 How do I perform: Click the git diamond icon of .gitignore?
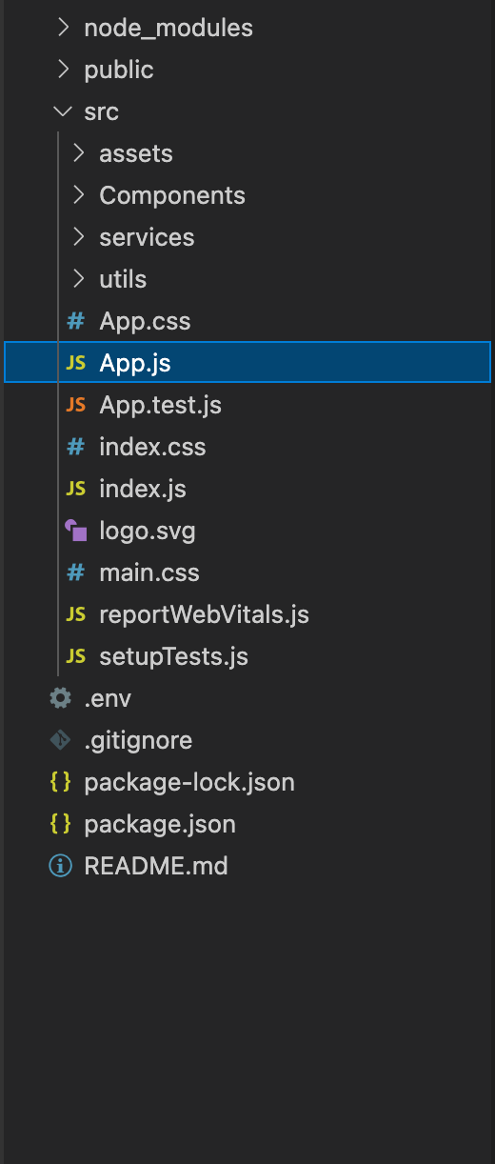[60, 740]
